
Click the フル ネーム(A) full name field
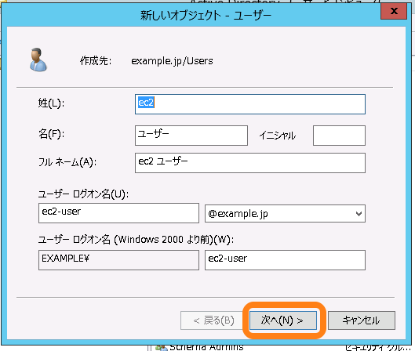(x=250, y=163)
